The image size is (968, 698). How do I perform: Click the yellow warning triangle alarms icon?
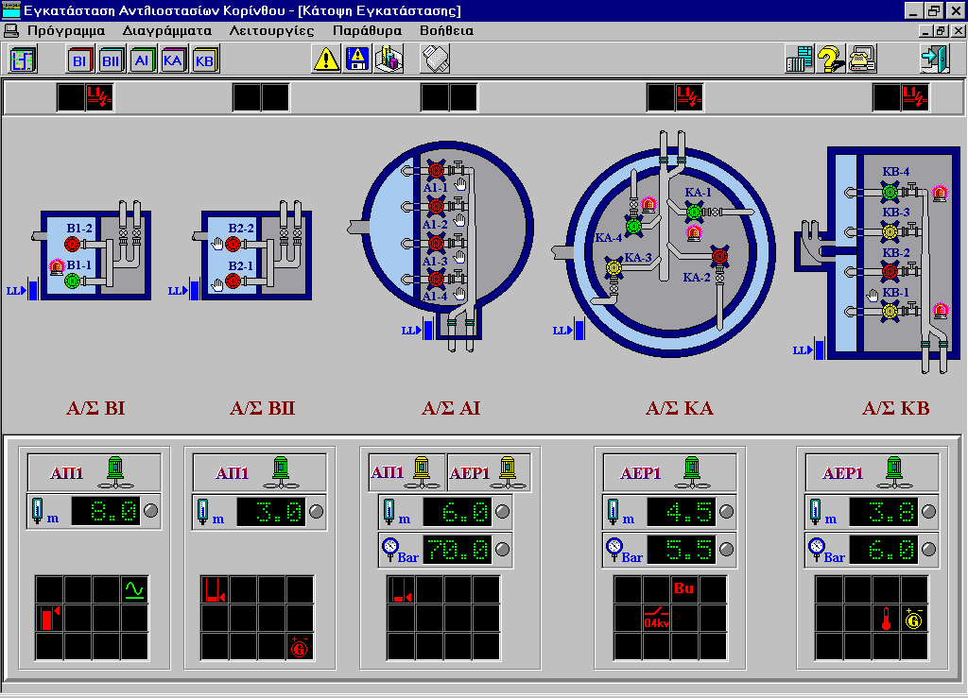tap(326, 60)
